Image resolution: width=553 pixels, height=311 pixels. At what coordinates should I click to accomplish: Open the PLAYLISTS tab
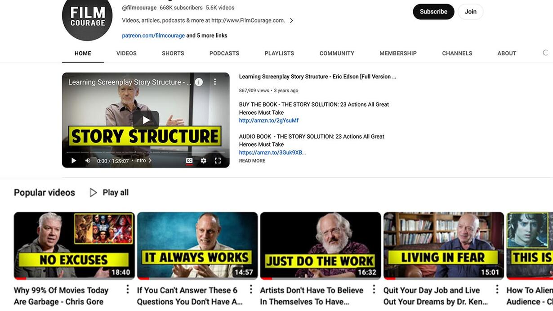(x=279, y=53)
